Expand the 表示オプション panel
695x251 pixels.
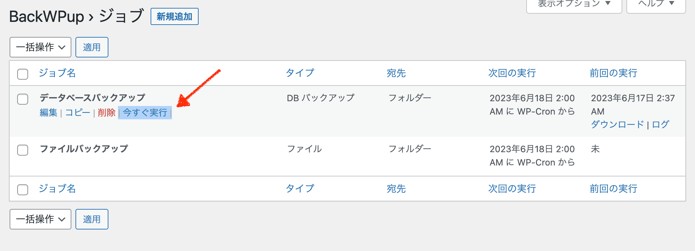573,3
